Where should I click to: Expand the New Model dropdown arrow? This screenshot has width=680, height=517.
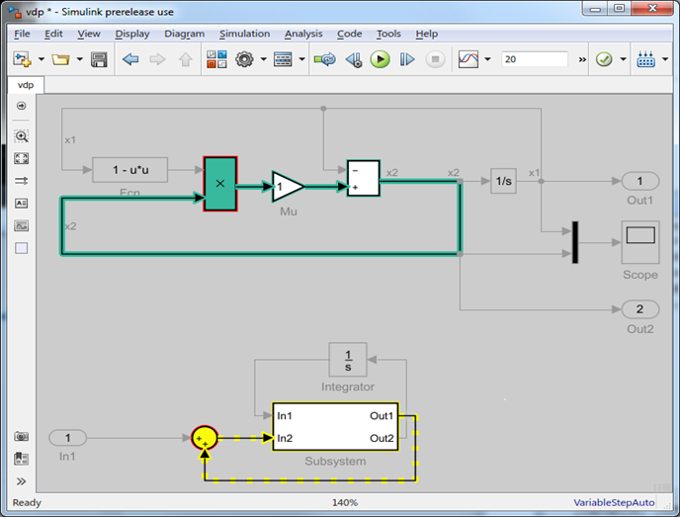(41, 59)
